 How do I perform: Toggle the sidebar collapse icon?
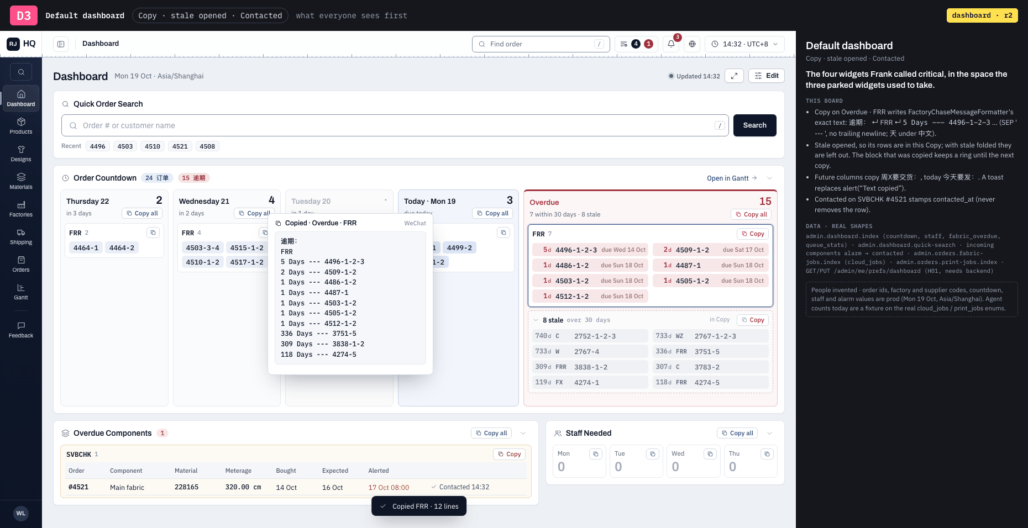(61, 44)
